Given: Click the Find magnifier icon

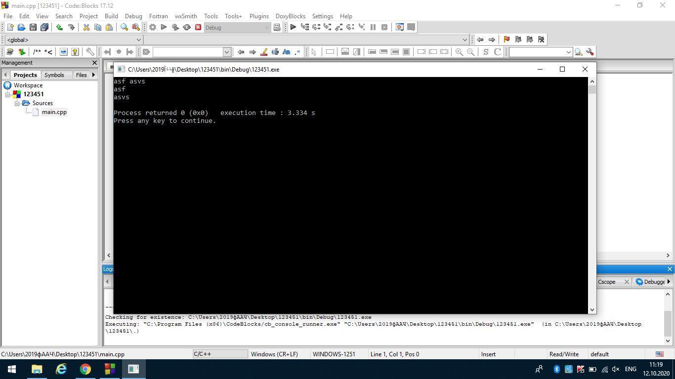Looking at the screenshot, I should (x=125, y=28).
